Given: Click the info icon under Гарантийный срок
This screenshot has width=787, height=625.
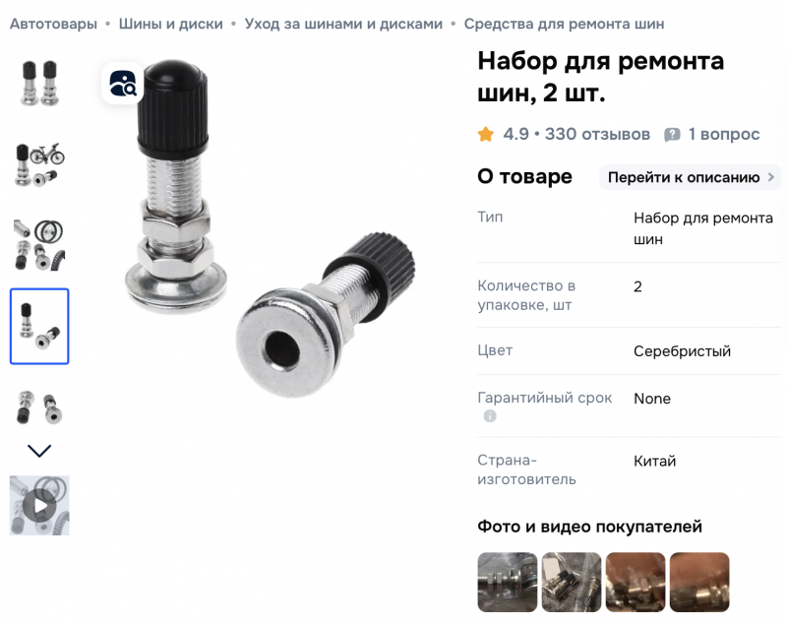Looking at the screenshot, I should point(490,416).
